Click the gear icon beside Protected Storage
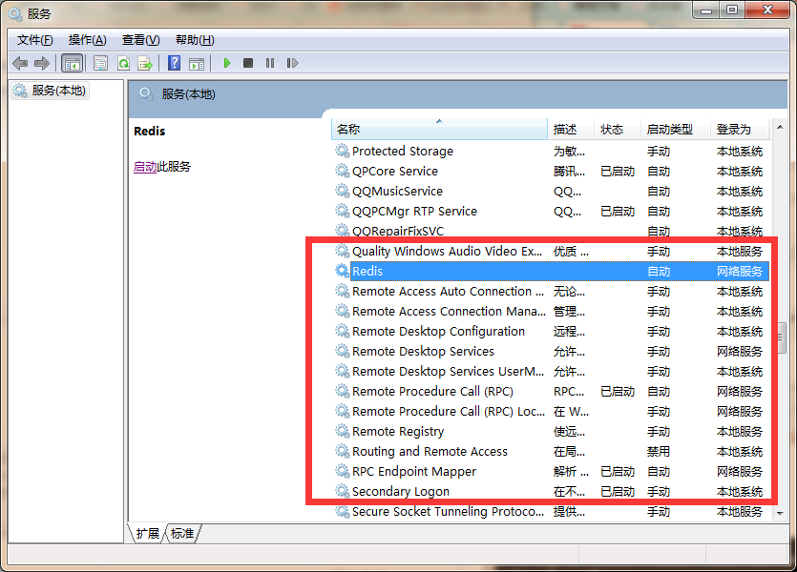 click(x=342, y=151)
